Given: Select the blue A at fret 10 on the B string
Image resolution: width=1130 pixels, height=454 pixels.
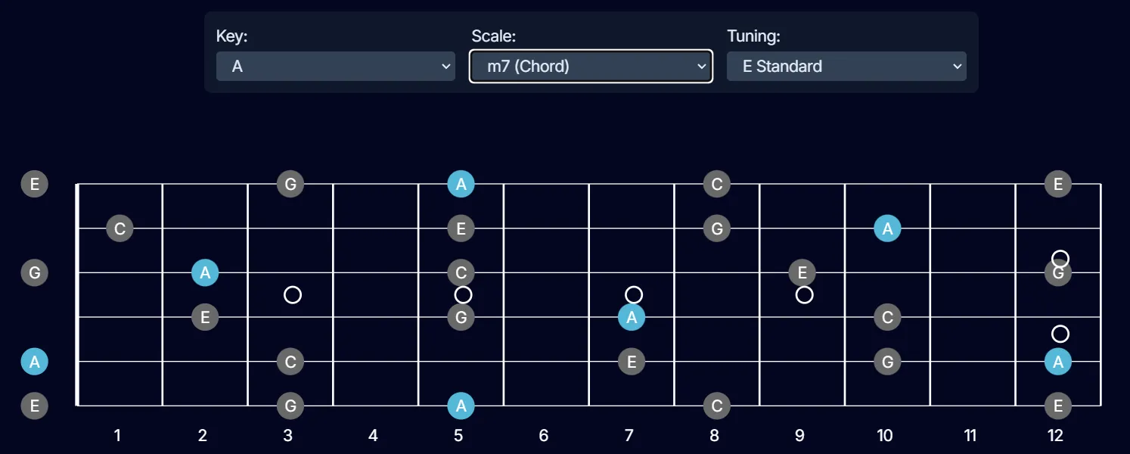Looking at the screenshot, I should tap(886, 228).
